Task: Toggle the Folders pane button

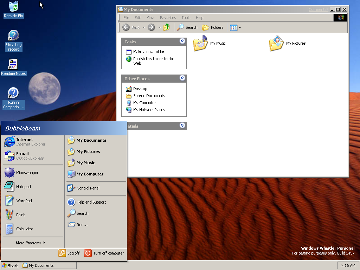Action: [213, 27]
